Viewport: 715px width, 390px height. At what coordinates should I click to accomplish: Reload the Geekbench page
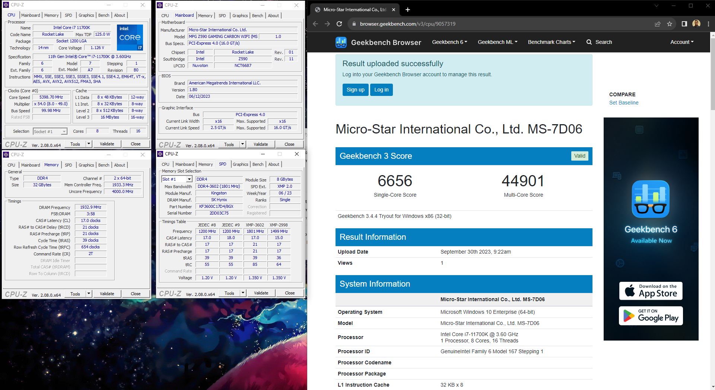[x=339, y=24]
